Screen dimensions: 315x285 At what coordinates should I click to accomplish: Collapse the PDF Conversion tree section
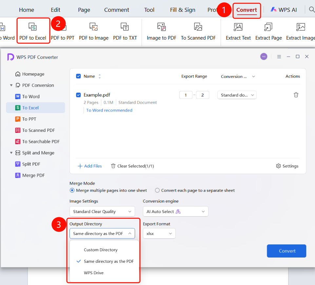point(11,85)
